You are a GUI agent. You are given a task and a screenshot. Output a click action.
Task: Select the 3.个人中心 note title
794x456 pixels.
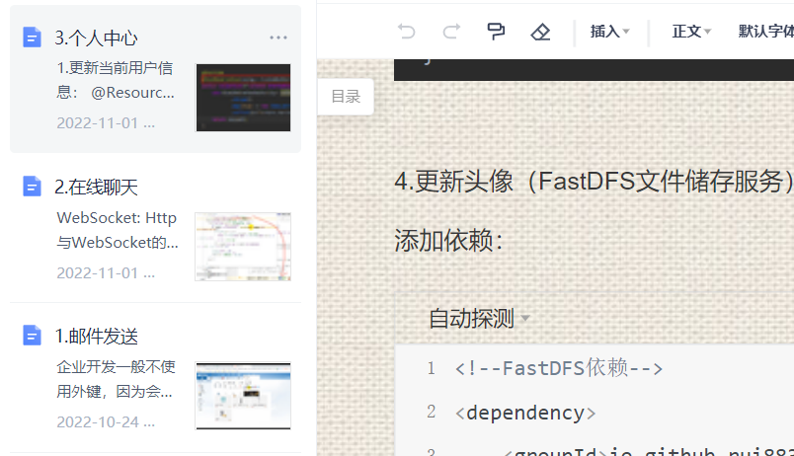[97, 38]
